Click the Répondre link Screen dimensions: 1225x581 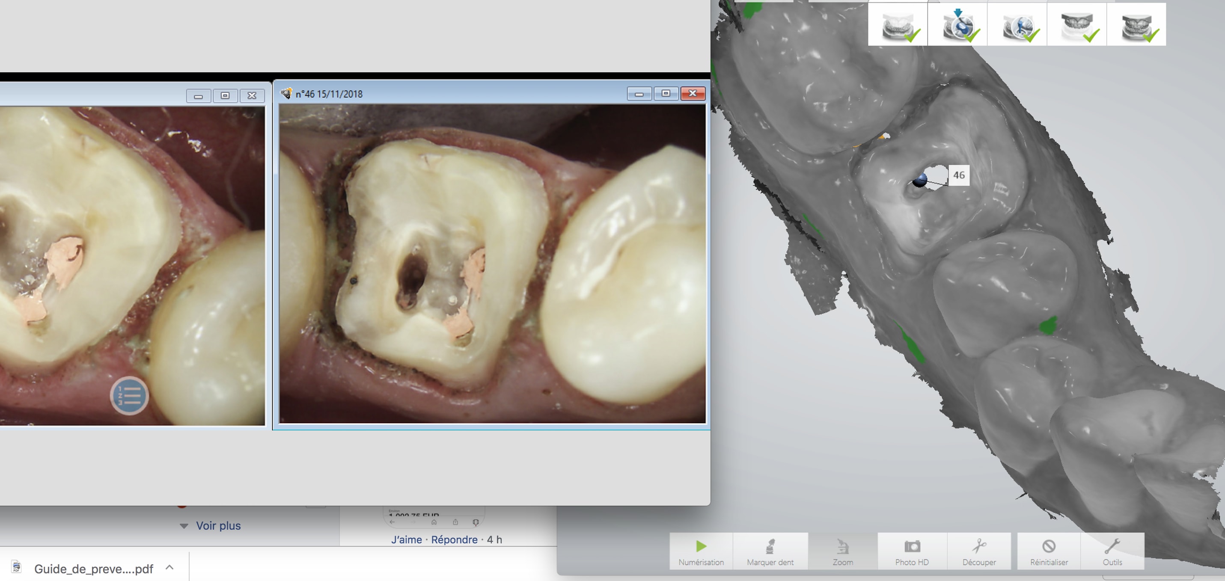[454, 539]
